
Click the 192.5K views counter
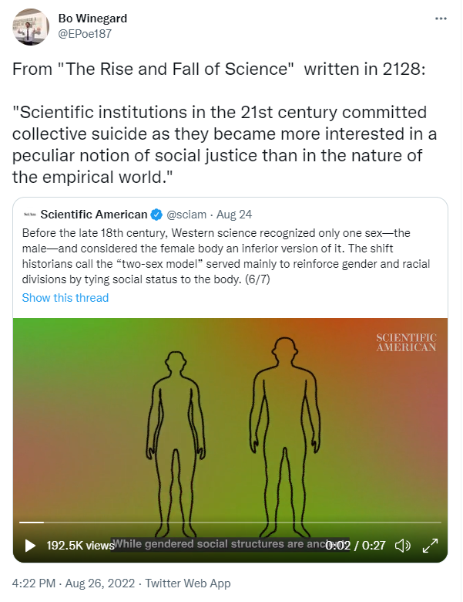coord(80,545)
